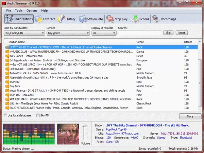Open the Genre dropdown showing Any genre
The width and height of the screenshot is (204, 153).
[x=68, y=33]
